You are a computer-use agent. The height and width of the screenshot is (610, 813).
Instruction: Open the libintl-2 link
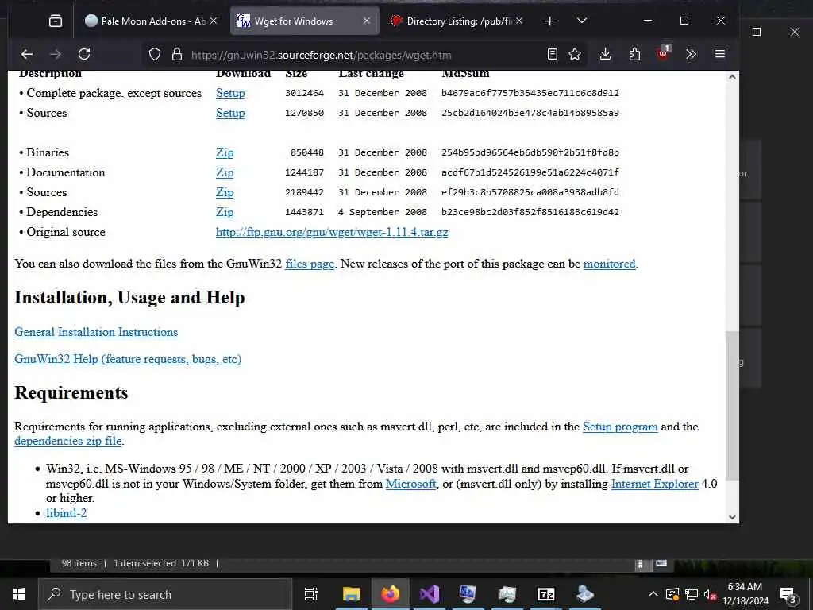67,514
